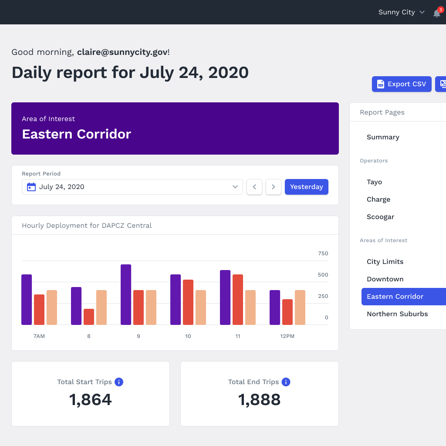Click the Northern Suburbs list entry
The image size is (446, 446).
[397, 314]
